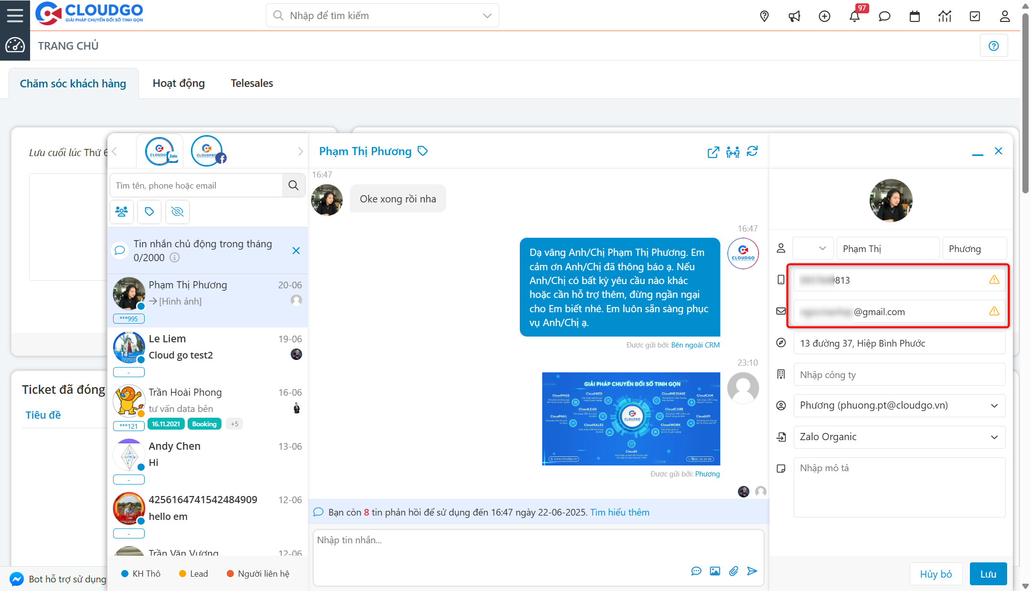
Task: Switch to the Telesales tab
Action: click(252, 83)
